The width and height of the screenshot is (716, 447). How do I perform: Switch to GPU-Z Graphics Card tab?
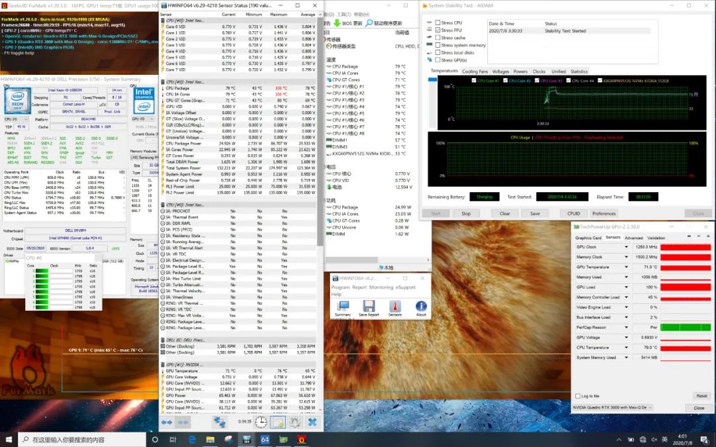pos(588,237)
